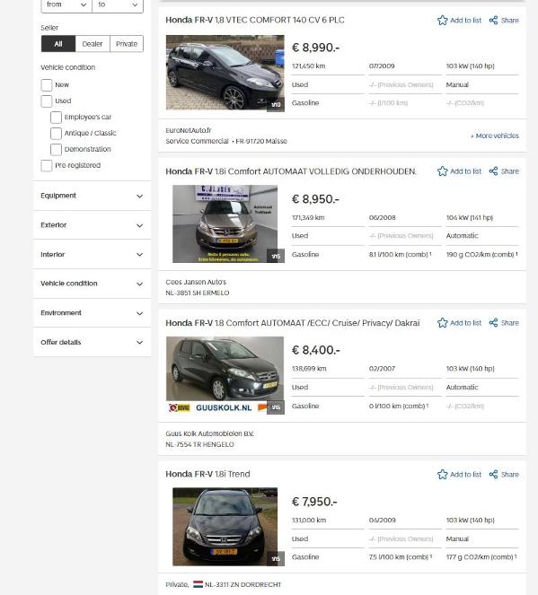
Task: Select the Private seller tab
Action: pos(127,44)
